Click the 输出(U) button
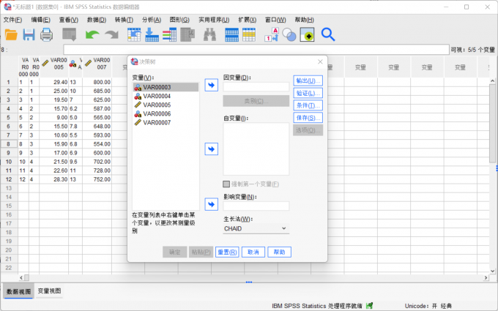498x311 pixels. (x=308, y=80)
